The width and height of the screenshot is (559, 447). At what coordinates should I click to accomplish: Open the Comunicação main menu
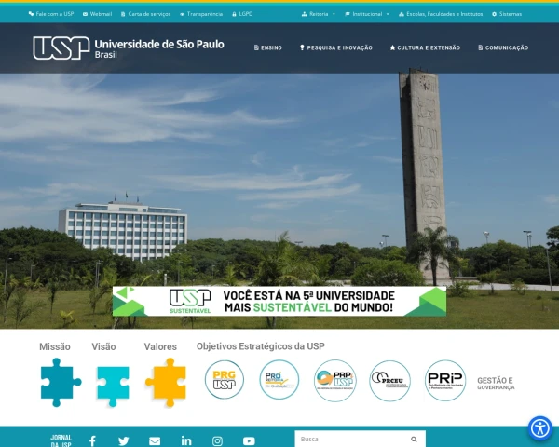point(503,47)
